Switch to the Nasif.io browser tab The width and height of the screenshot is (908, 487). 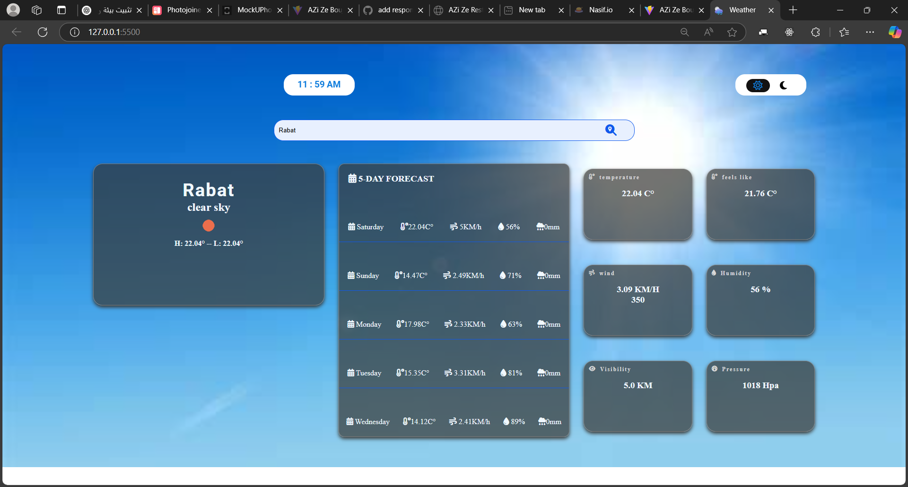(x=600, y=10)
